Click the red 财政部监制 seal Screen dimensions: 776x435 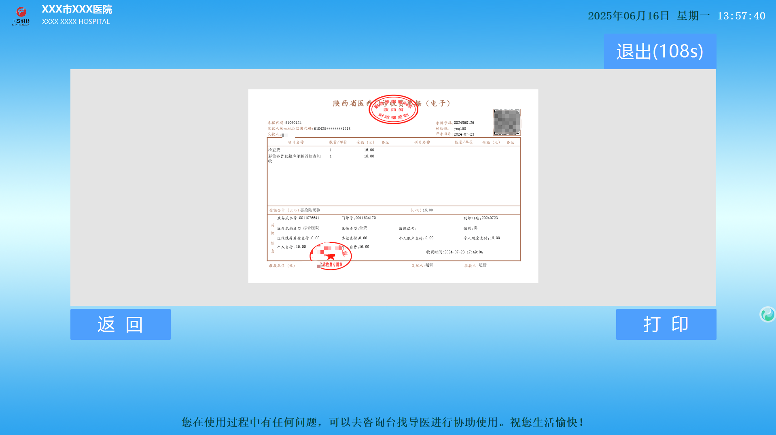click(393, 109)
